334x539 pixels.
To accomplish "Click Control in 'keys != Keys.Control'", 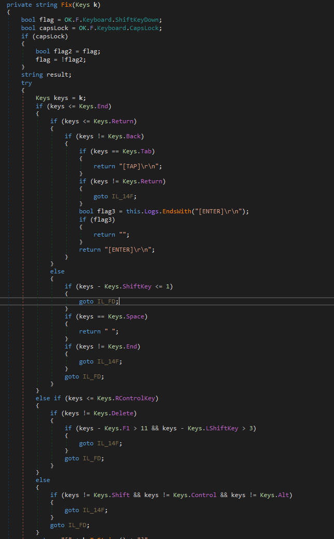I will (204, 495).
